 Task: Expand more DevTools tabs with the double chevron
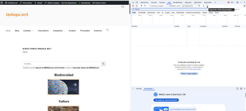coord(215,3)
